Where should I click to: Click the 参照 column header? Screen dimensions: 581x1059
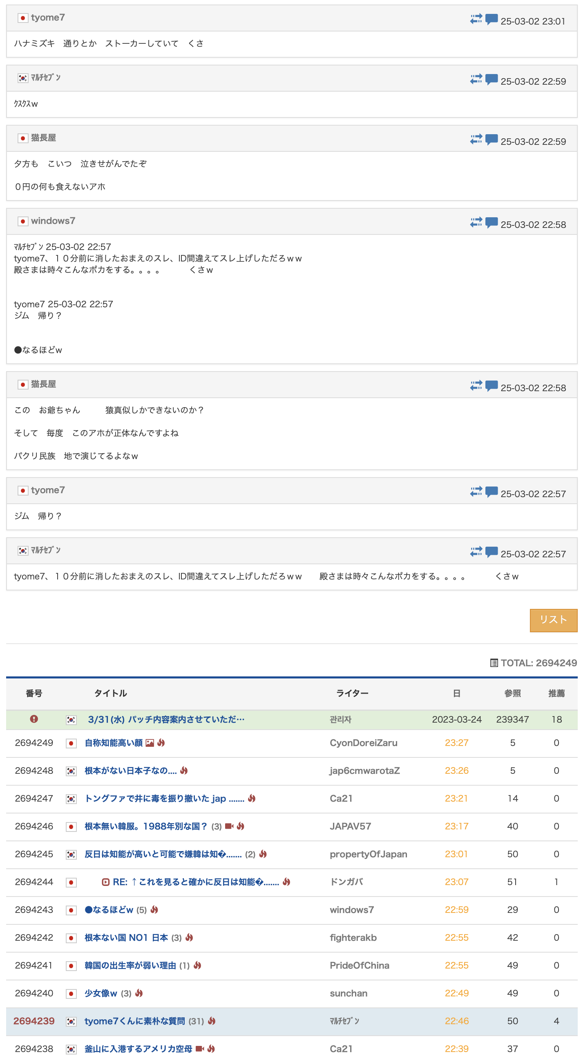click(x=512, y=694)
